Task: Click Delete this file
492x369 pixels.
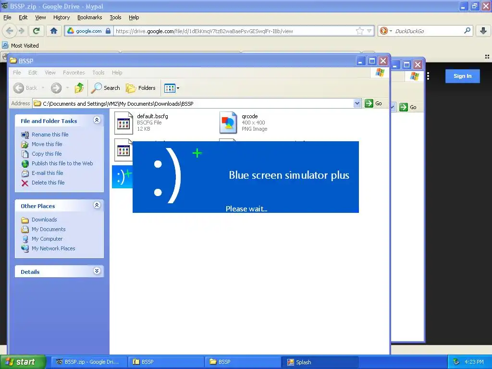Action: tap(48, 183)
